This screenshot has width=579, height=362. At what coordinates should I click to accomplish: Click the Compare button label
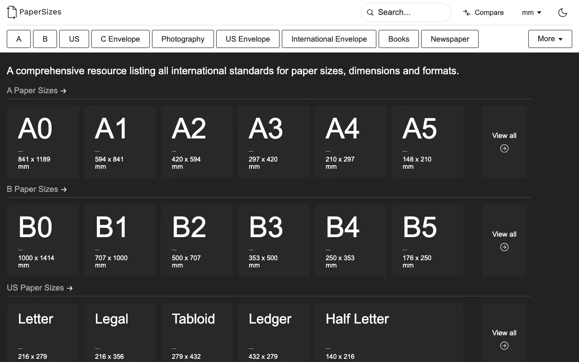pyautogui.click(x=489, y=13)
